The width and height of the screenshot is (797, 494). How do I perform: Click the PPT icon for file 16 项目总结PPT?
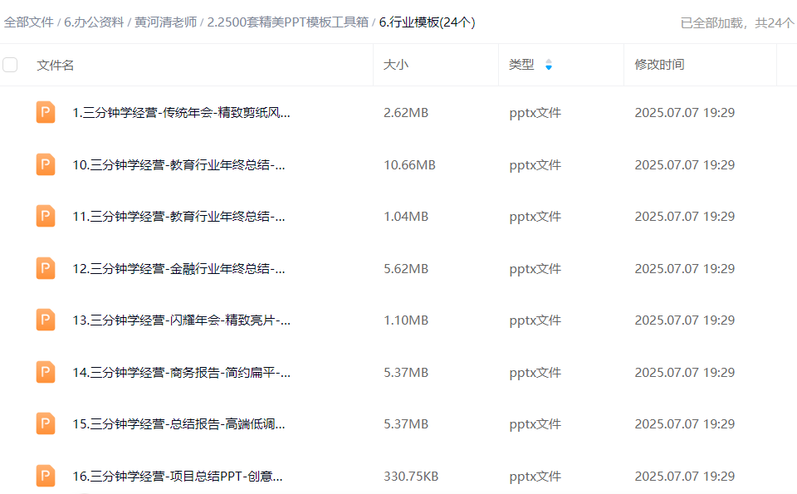(x=46, y=476)
